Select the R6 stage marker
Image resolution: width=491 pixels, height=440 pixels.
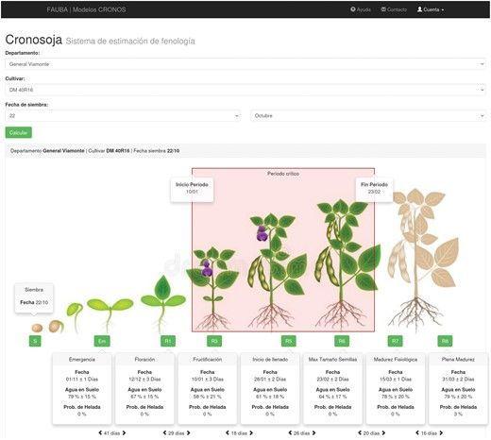pos(342,341)
